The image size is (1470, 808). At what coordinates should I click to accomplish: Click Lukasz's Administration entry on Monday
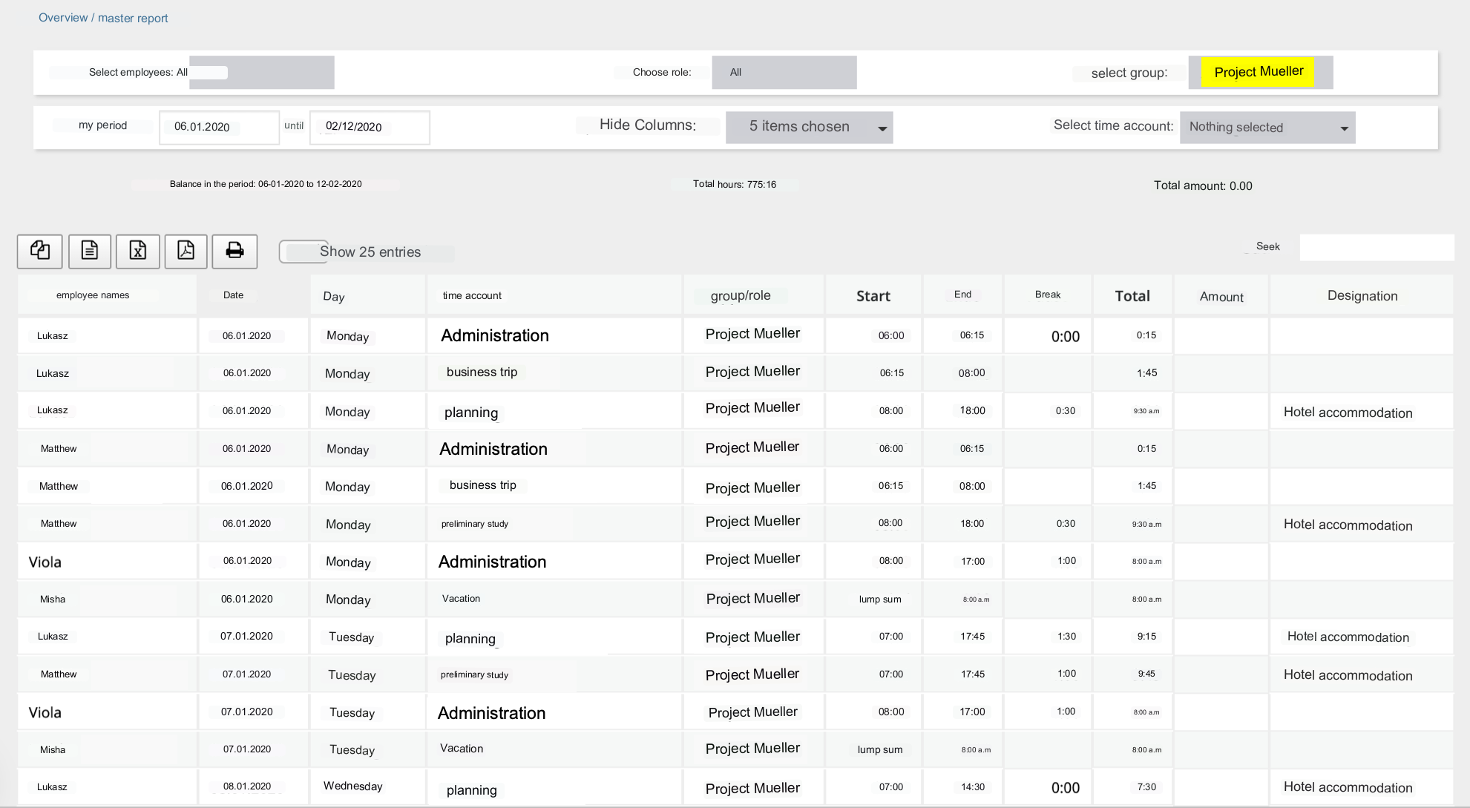[495, 335]
